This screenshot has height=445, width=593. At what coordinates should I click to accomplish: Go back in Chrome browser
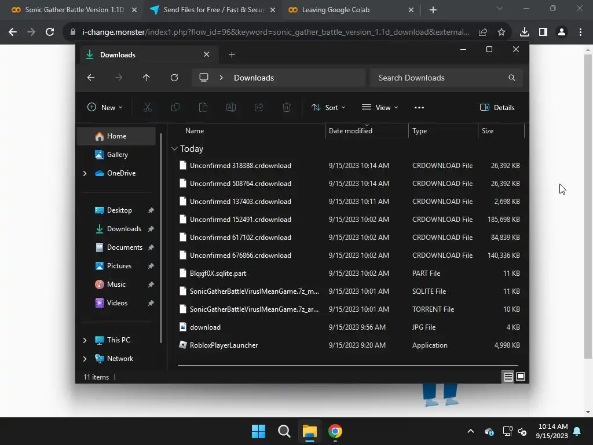point(13,32)
